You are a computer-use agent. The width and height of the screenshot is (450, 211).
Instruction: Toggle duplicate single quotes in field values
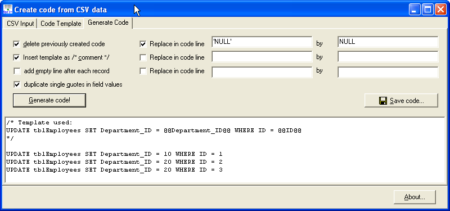tap(17, 84)
